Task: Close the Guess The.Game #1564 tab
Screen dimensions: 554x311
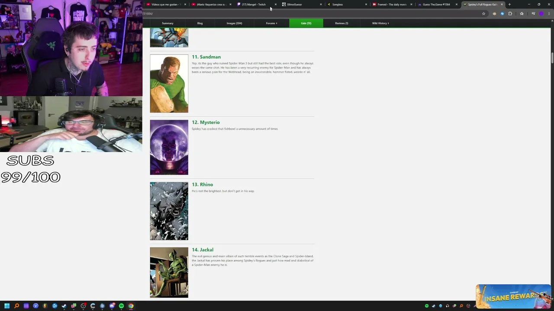Action: (457, 4)
